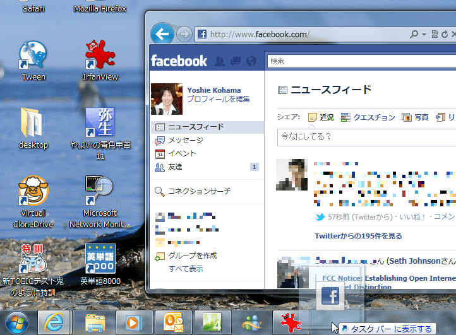
Task: Click the プロフィールを編集 link
Action: [219, 99]
